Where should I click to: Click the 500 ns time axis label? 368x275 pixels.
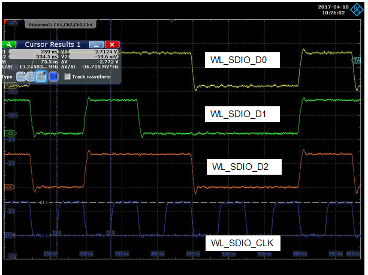(x=229, y=253)
